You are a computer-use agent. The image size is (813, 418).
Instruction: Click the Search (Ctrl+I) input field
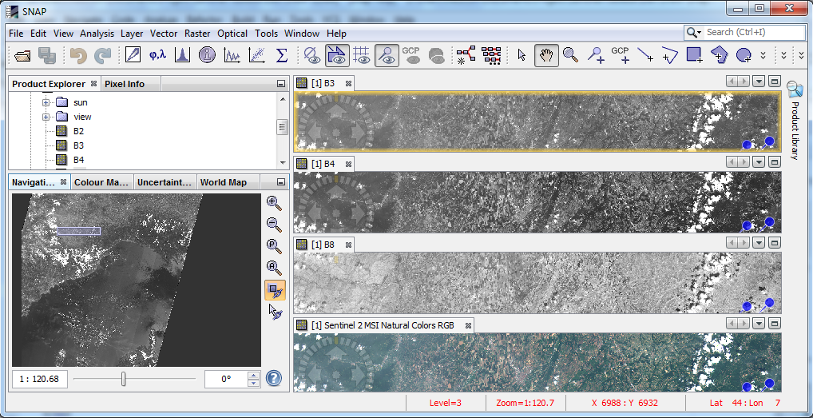pyautogui.click(x=754, y=32)
